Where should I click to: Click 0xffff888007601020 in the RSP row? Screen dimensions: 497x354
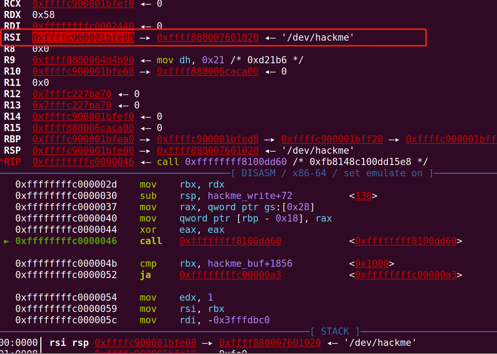point(208,151)
